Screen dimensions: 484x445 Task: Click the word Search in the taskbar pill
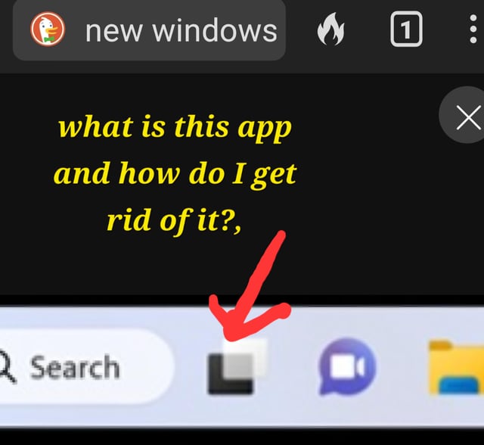coord(75,367)
